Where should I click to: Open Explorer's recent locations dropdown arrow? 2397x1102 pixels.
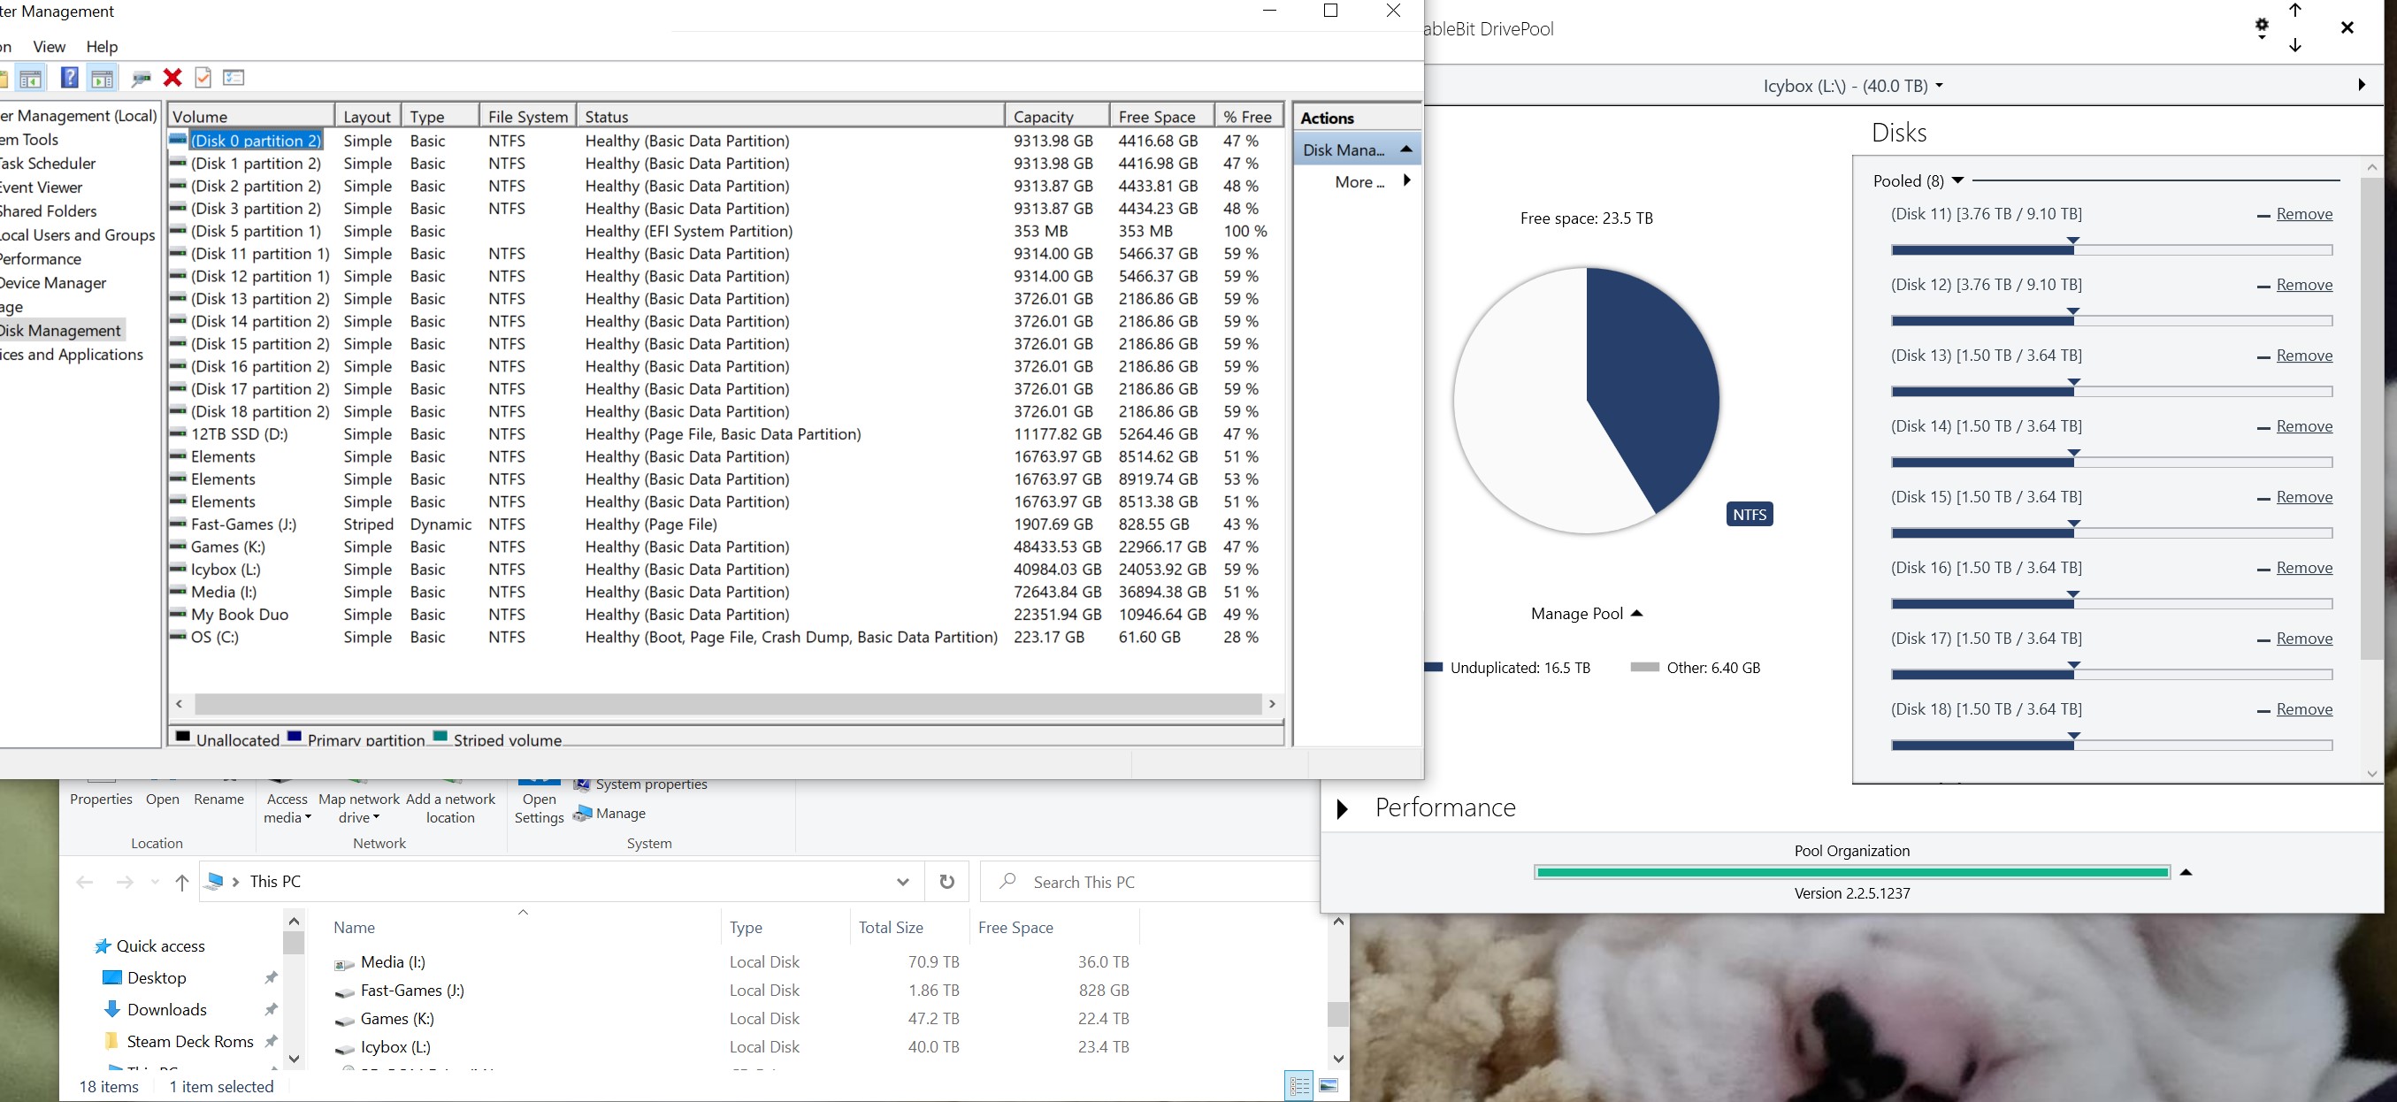tap(155, 882)
